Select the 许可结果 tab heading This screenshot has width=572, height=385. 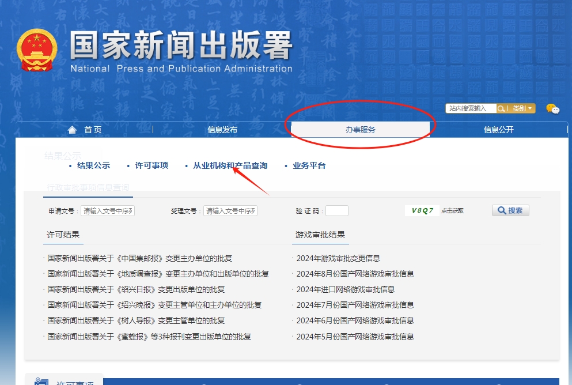[x=63, y=235]
